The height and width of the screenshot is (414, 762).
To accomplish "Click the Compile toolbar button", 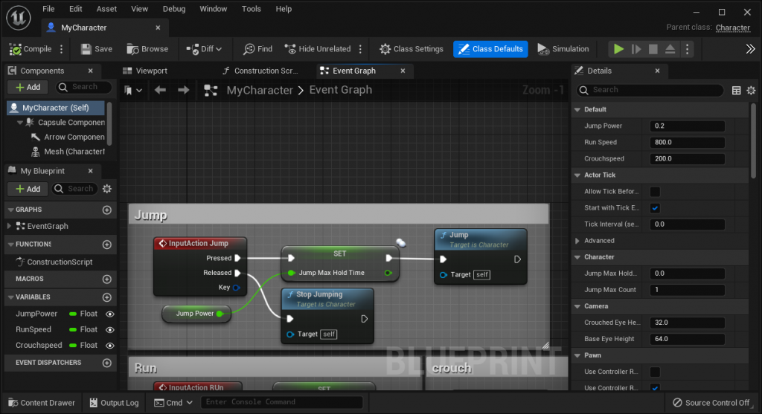I will 30,49.
